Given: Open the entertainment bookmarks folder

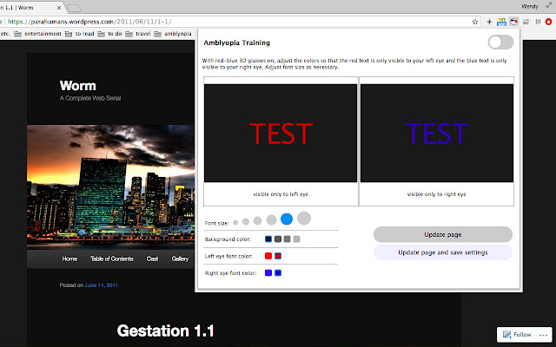Looking at the screenshot, I should tap(37, 34).
